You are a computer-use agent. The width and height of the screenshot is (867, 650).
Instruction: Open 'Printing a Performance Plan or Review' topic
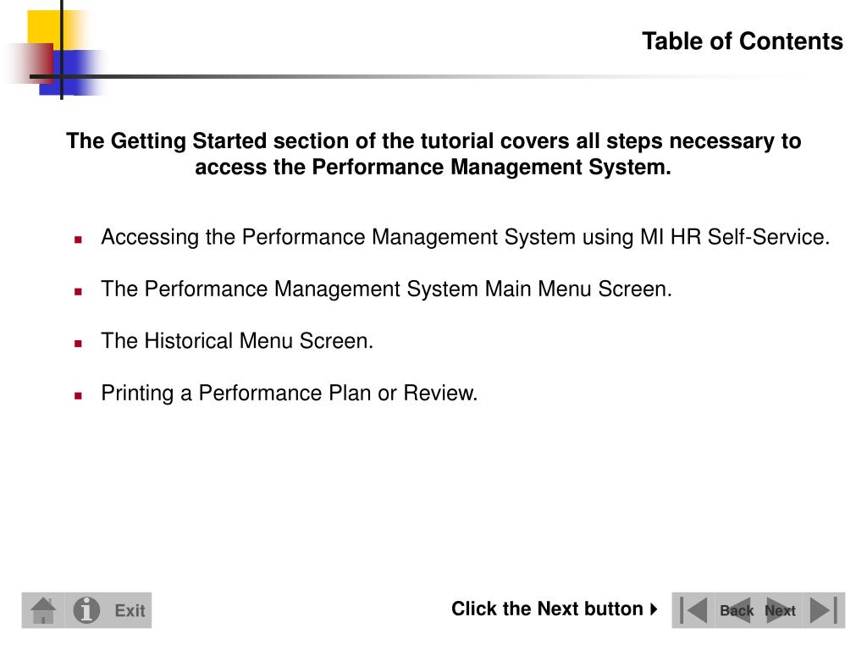[x=290, y=394]
